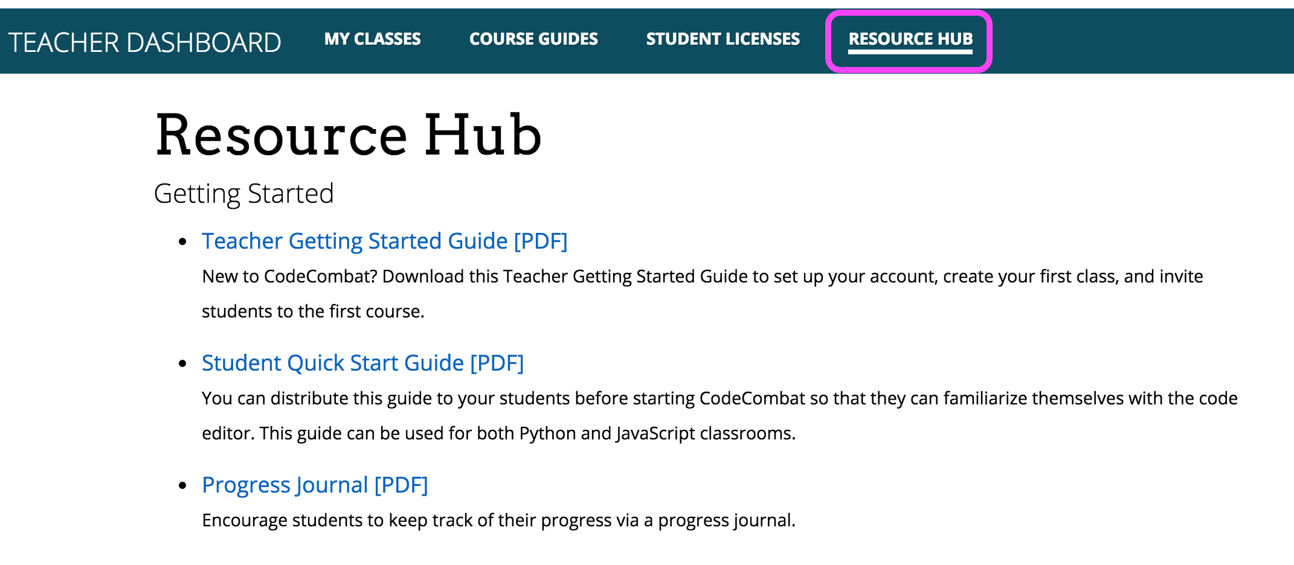This screenshot has width=1294, height=565.
Task: Click the Getting Started section heading
Action: pyautogui.click(x=243, y=194)
